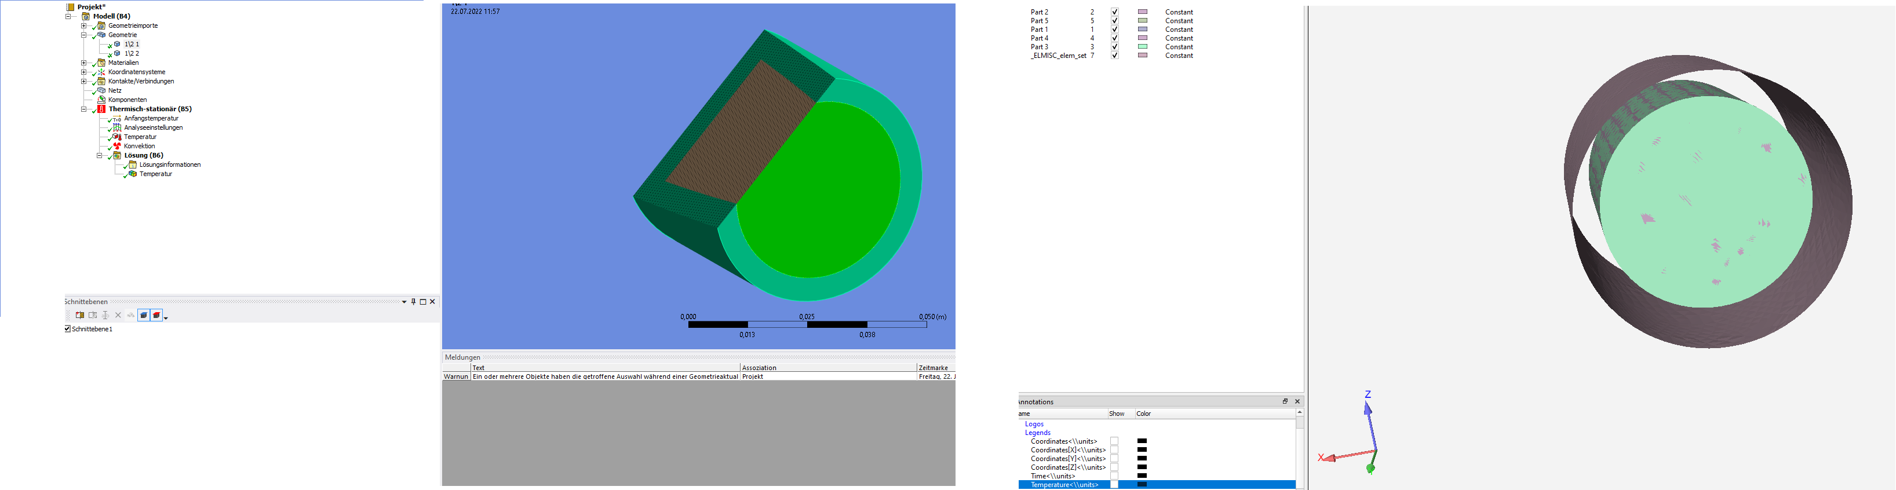Hide Part 4 via its checkbox

click(x=1114, y=38)
